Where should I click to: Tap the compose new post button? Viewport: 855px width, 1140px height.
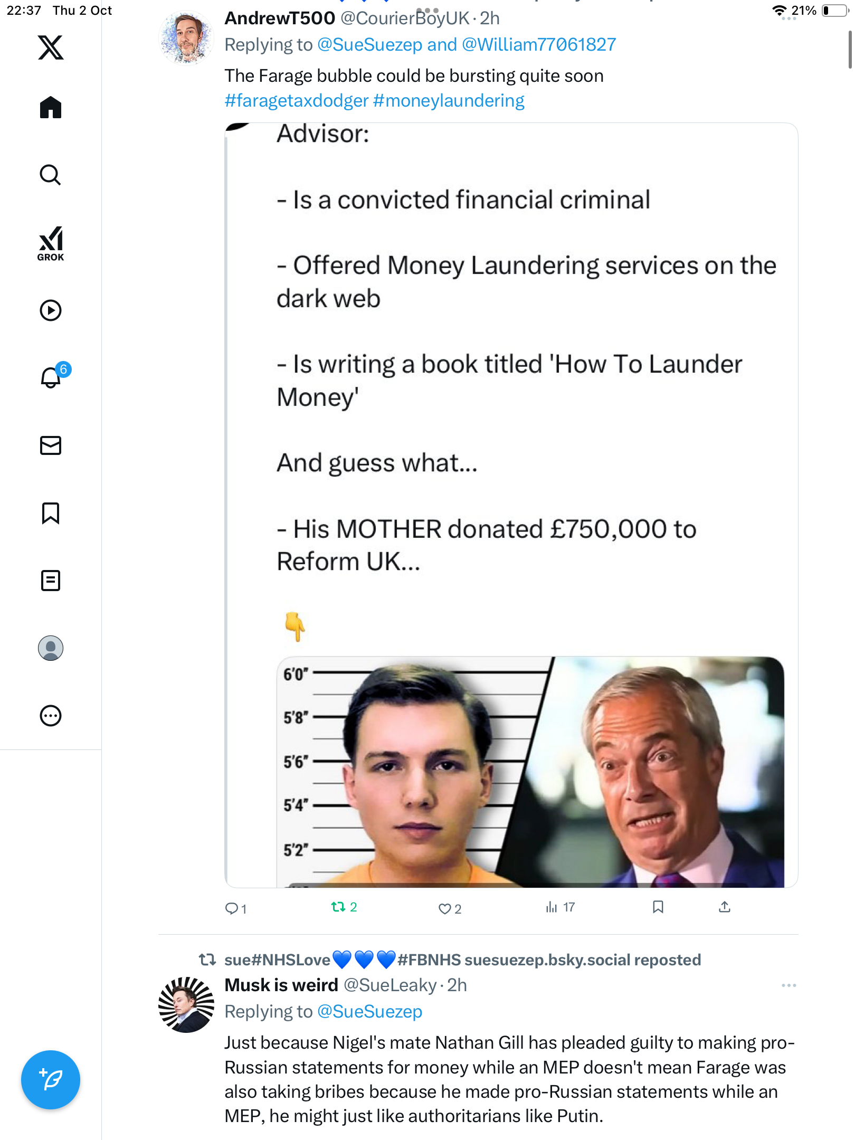[51, 1080]
